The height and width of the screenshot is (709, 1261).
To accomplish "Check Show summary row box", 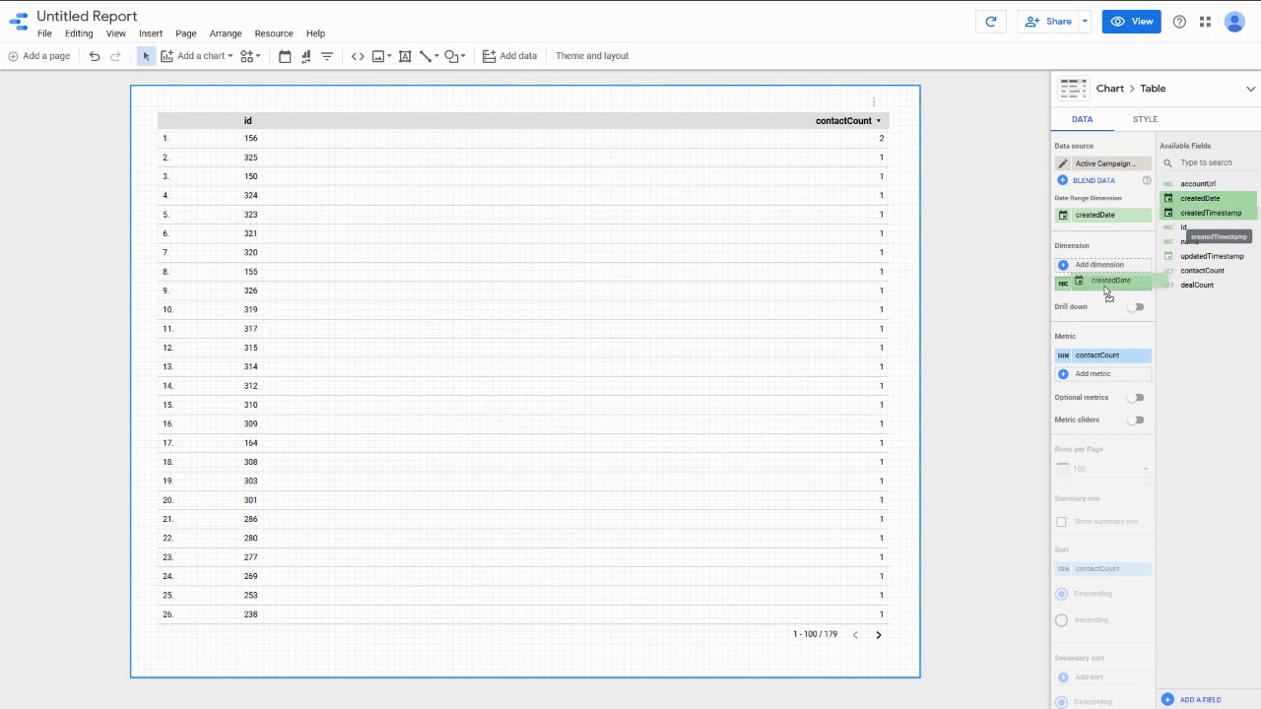I will pyautogui.click(x=1061, y=522).
